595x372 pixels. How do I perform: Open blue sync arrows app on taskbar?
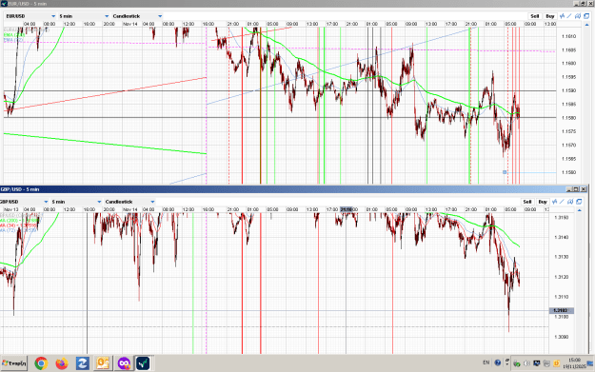pos(82,363)
